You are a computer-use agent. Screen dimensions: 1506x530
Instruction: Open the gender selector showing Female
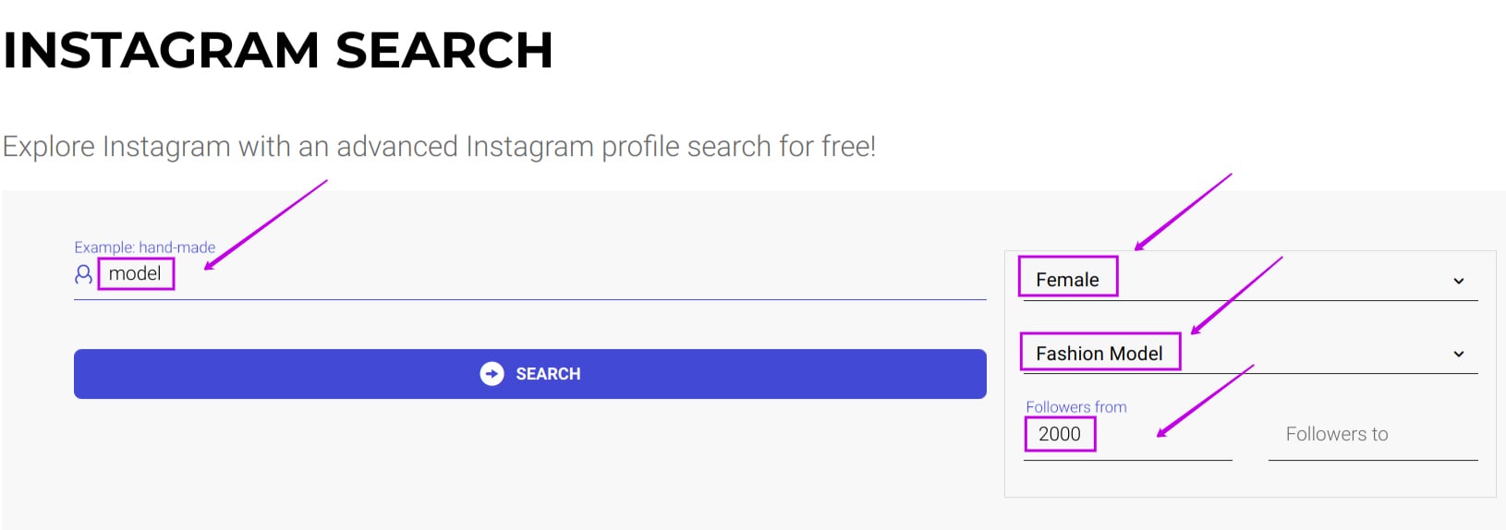click(1250, 280)
